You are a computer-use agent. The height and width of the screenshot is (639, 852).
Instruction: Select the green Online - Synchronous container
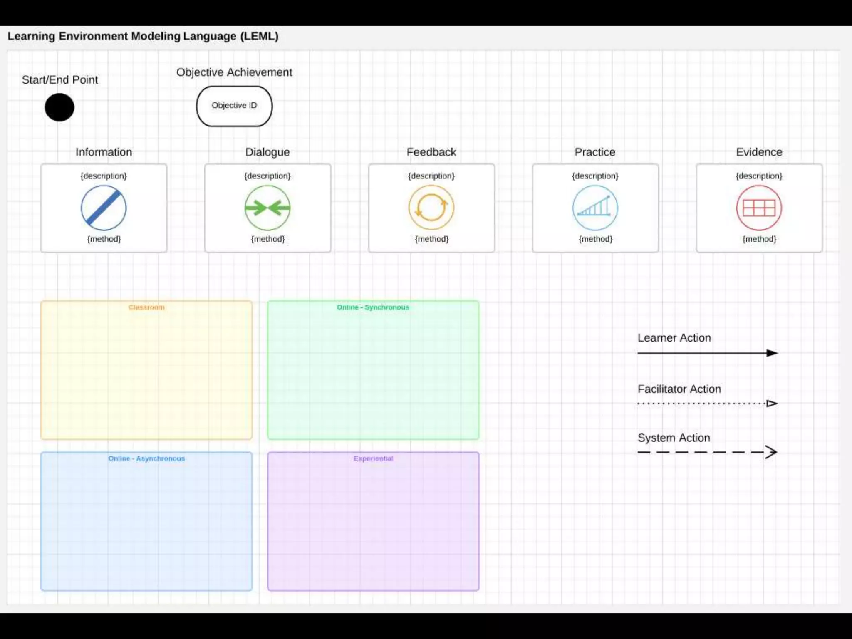(x=373, y=370)
